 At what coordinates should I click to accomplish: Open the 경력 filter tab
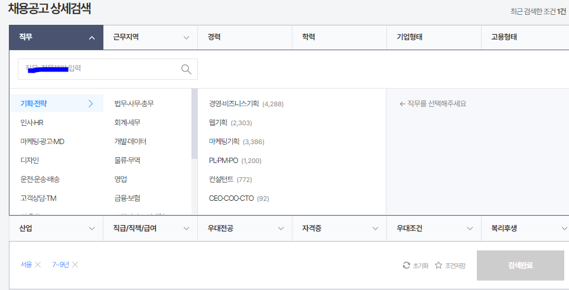point(245,37)
